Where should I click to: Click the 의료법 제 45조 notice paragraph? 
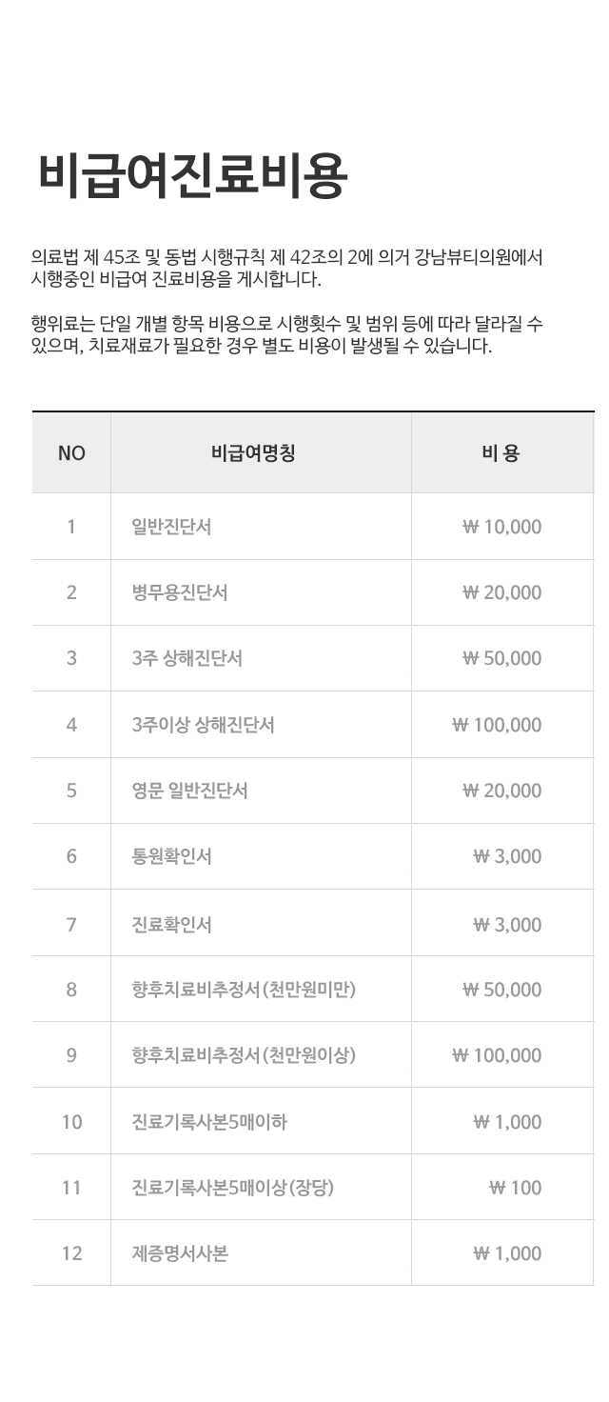click(286, 268)
